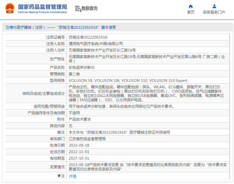The width and height of the screenshot is (234, 184).
Task: Click approval date 2023-09-18
Action: [x=79, y=145]
